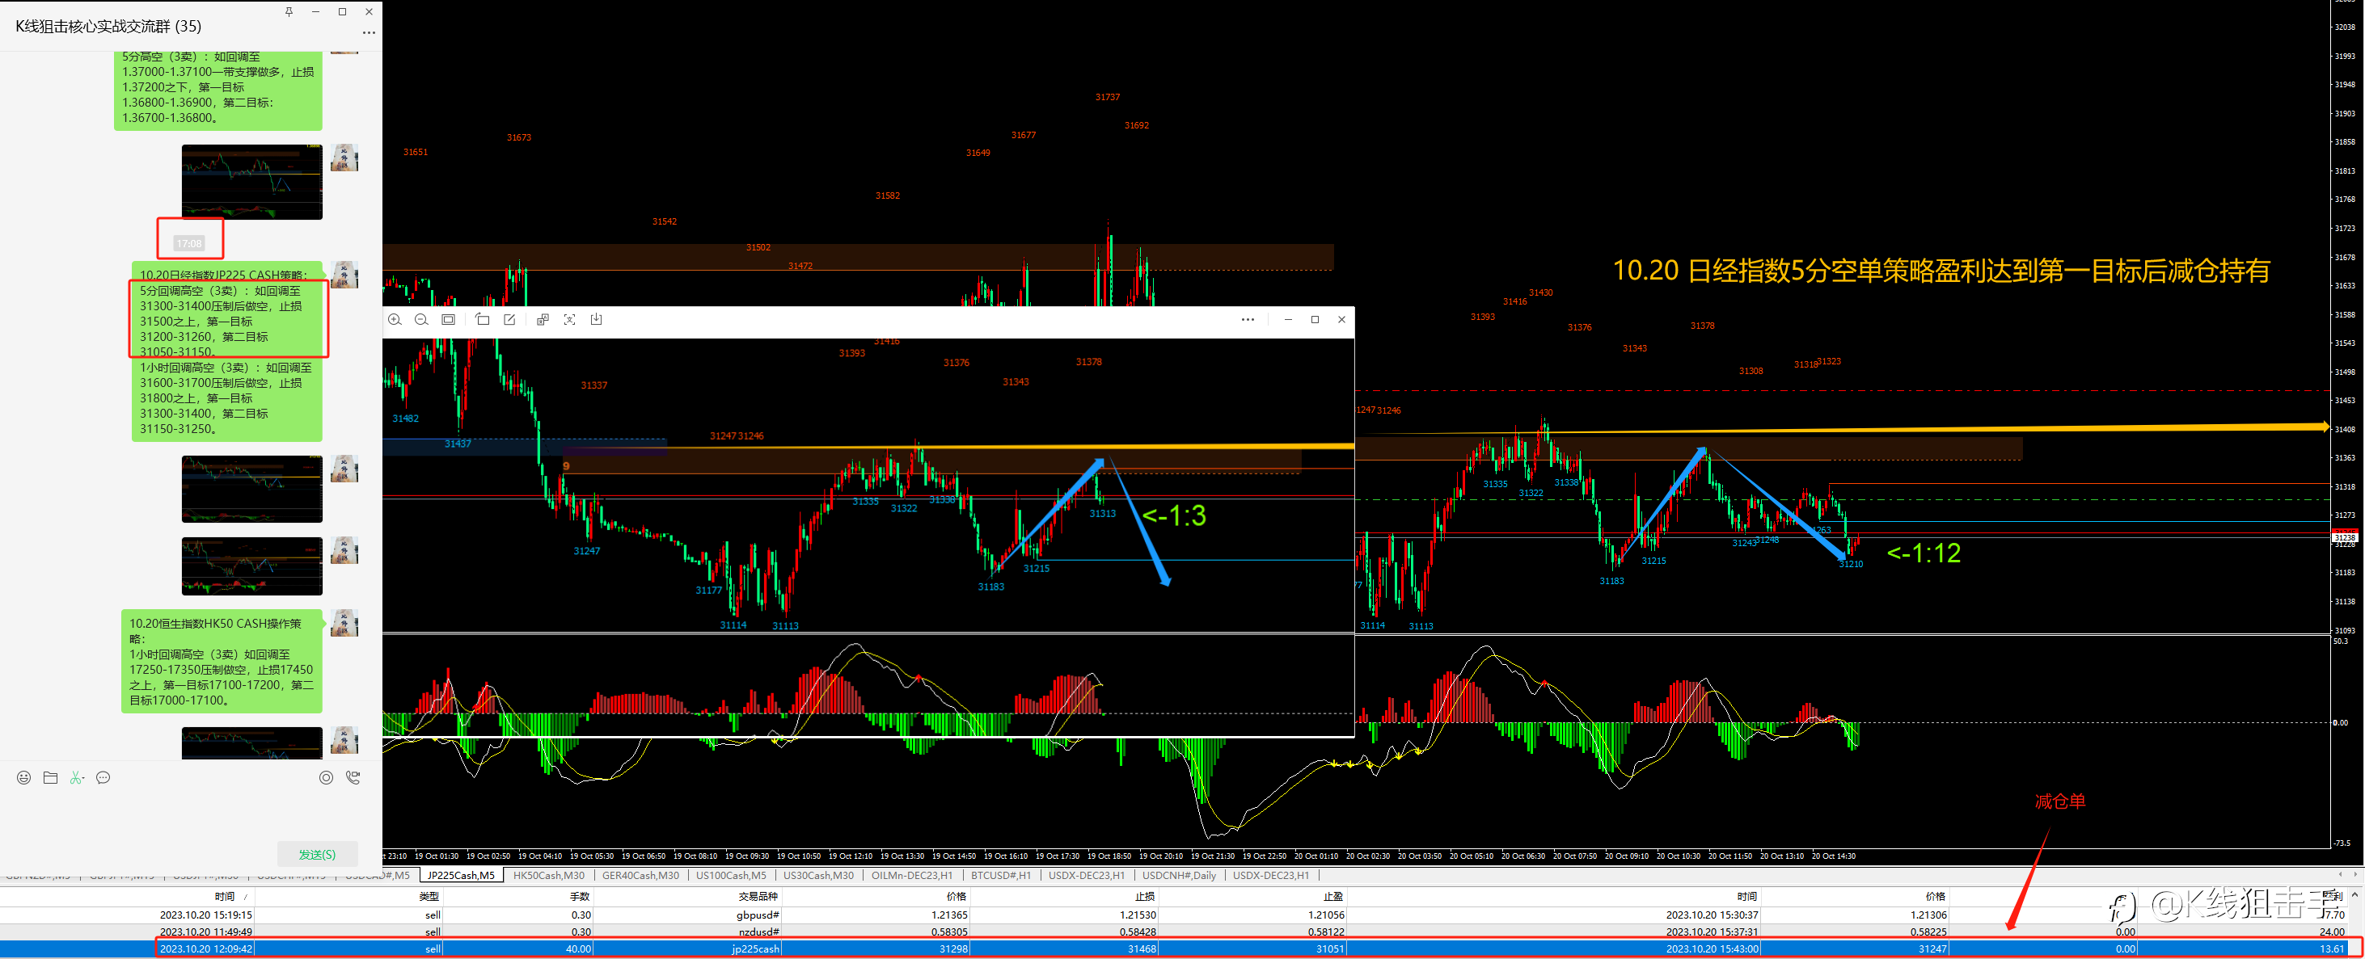
Task: Open emoji picker in chat input
Action: click(24, 777)
